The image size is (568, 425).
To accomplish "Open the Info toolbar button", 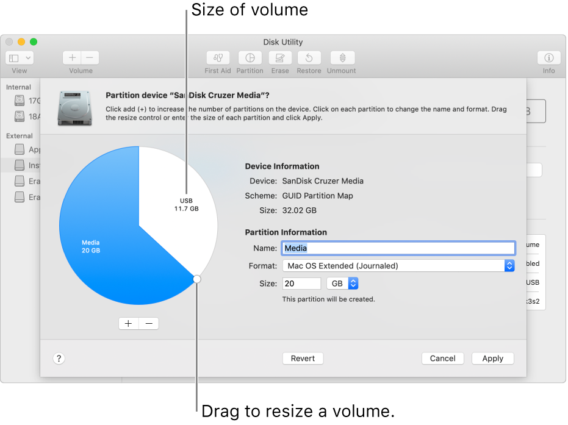I will (549, 57).
